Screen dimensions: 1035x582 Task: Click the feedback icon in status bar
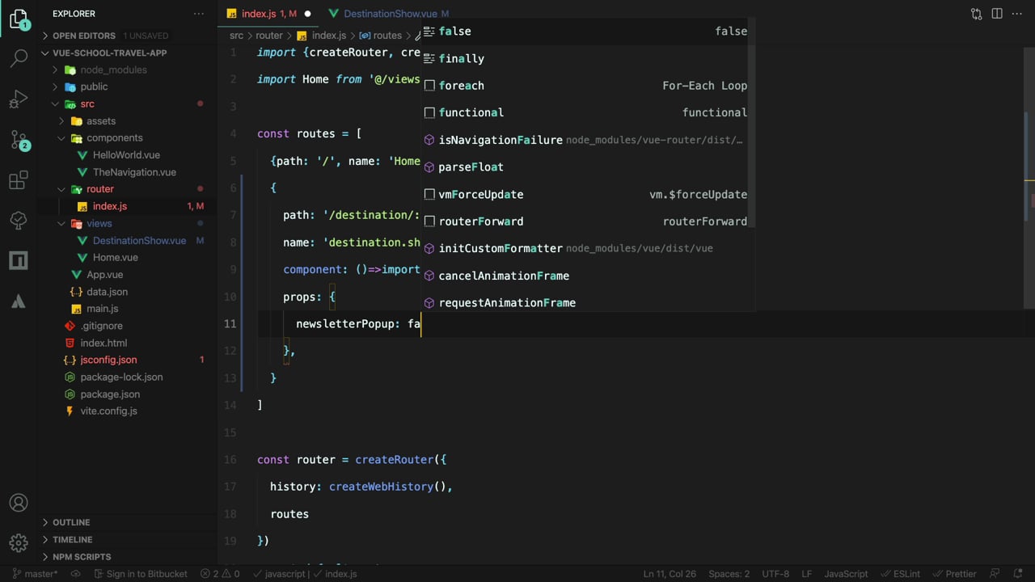[995, 574]
